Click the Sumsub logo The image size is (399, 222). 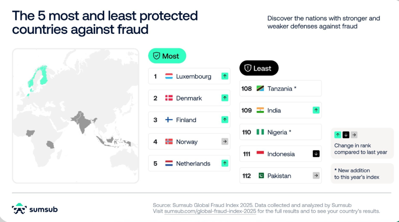click(x=35, y=209)
